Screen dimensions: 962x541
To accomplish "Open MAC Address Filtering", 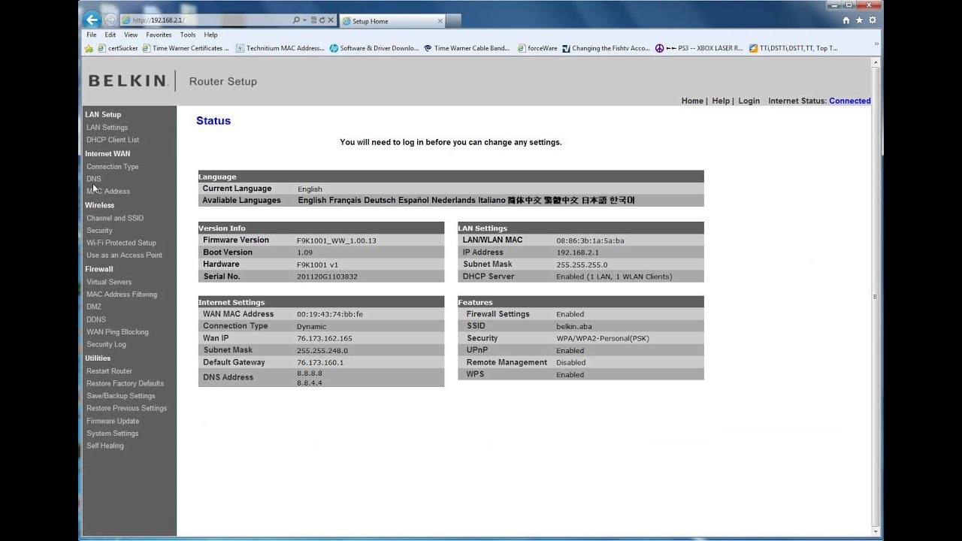I will (x=122, y=295).
